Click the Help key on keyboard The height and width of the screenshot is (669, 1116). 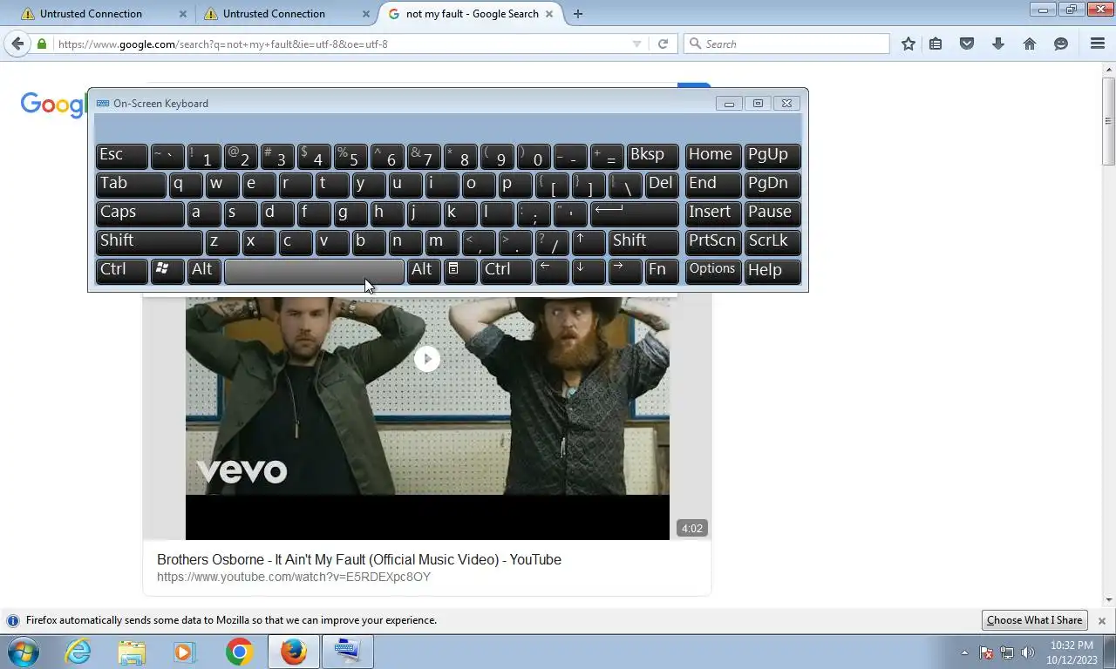tap(772, 270)
